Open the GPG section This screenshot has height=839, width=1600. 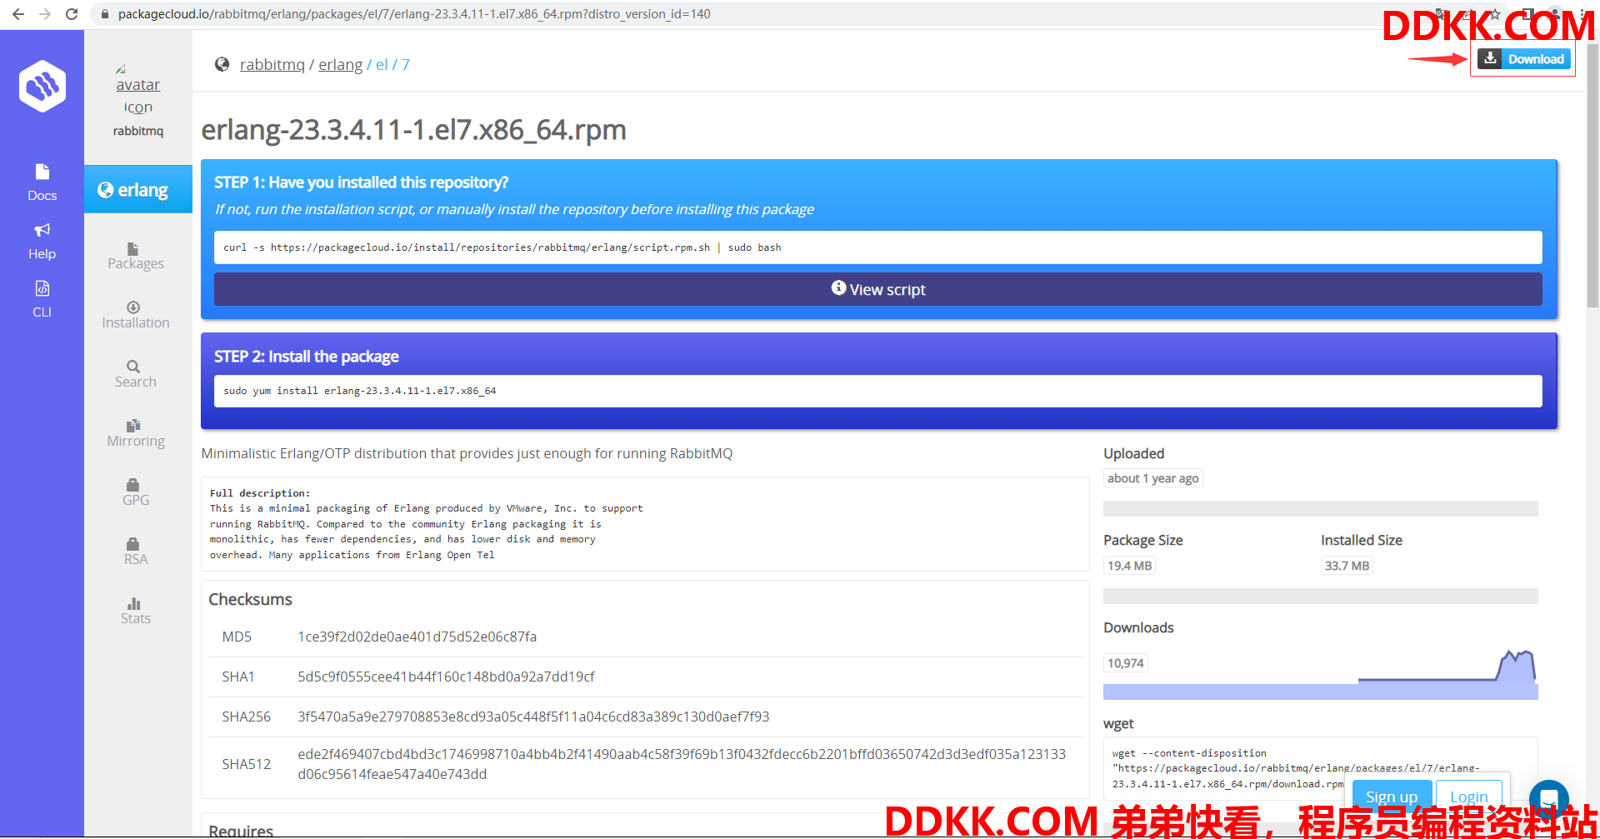136,492
